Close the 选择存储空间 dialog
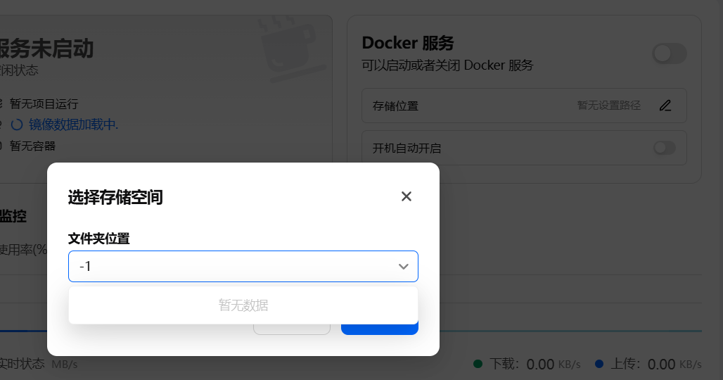This screenshot has width=723, height=380. pos(406,196)
